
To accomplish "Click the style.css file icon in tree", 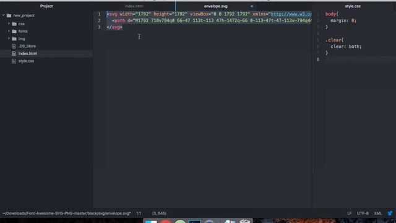I will pos(14,61).
